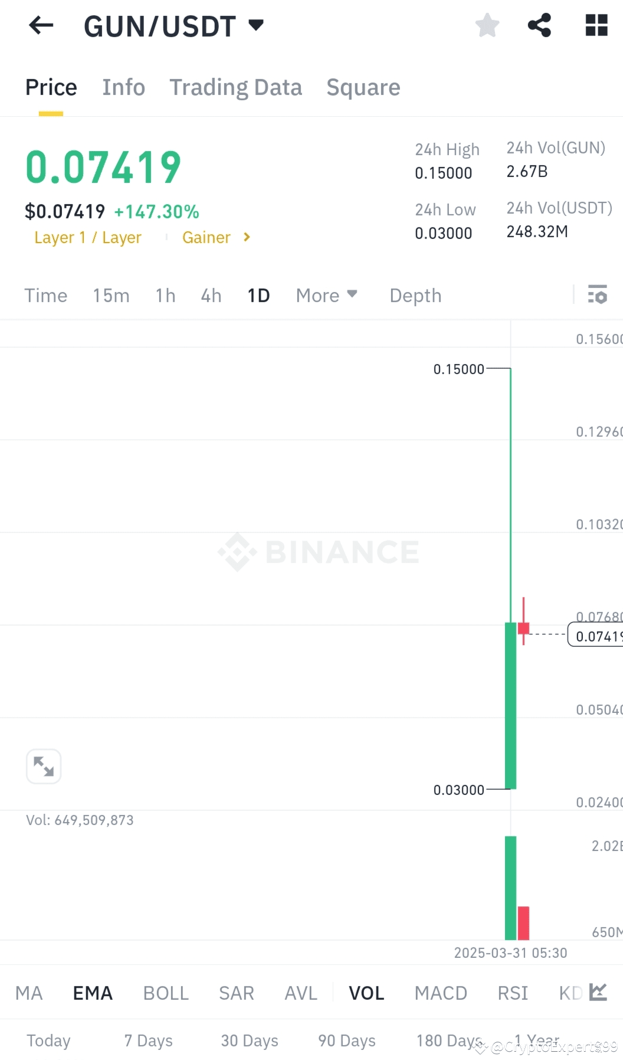Open the grid layout menu icon
623x1060 pixels.
click(596, 25)
